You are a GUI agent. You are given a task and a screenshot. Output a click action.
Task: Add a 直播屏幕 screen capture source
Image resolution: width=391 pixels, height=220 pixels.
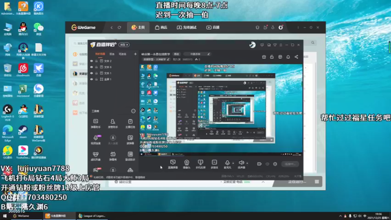click(x=173, y=164)
